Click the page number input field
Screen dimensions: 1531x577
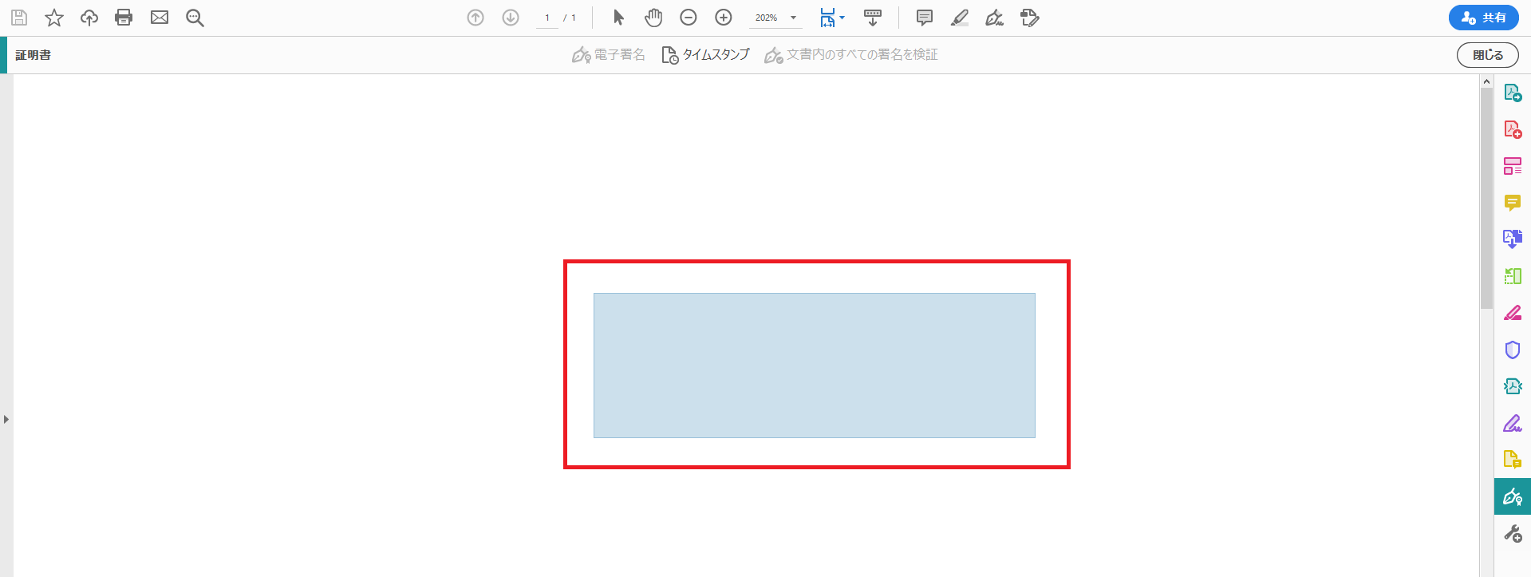(547, 18)
